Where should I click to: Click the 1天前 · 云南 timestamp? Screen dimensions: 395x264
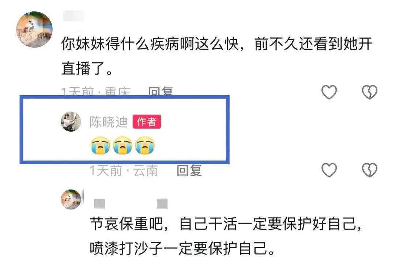pyautogui.click(x=124, y=171)
